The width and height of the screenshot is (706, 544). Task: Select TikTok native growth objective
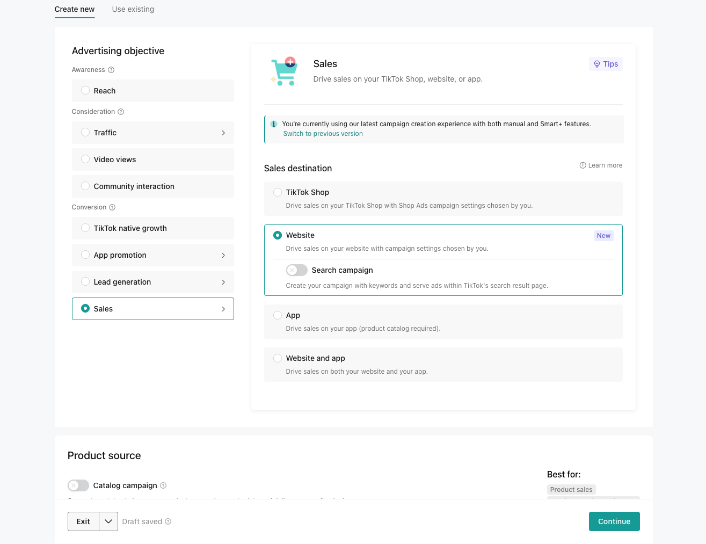[x=153, y=228]
